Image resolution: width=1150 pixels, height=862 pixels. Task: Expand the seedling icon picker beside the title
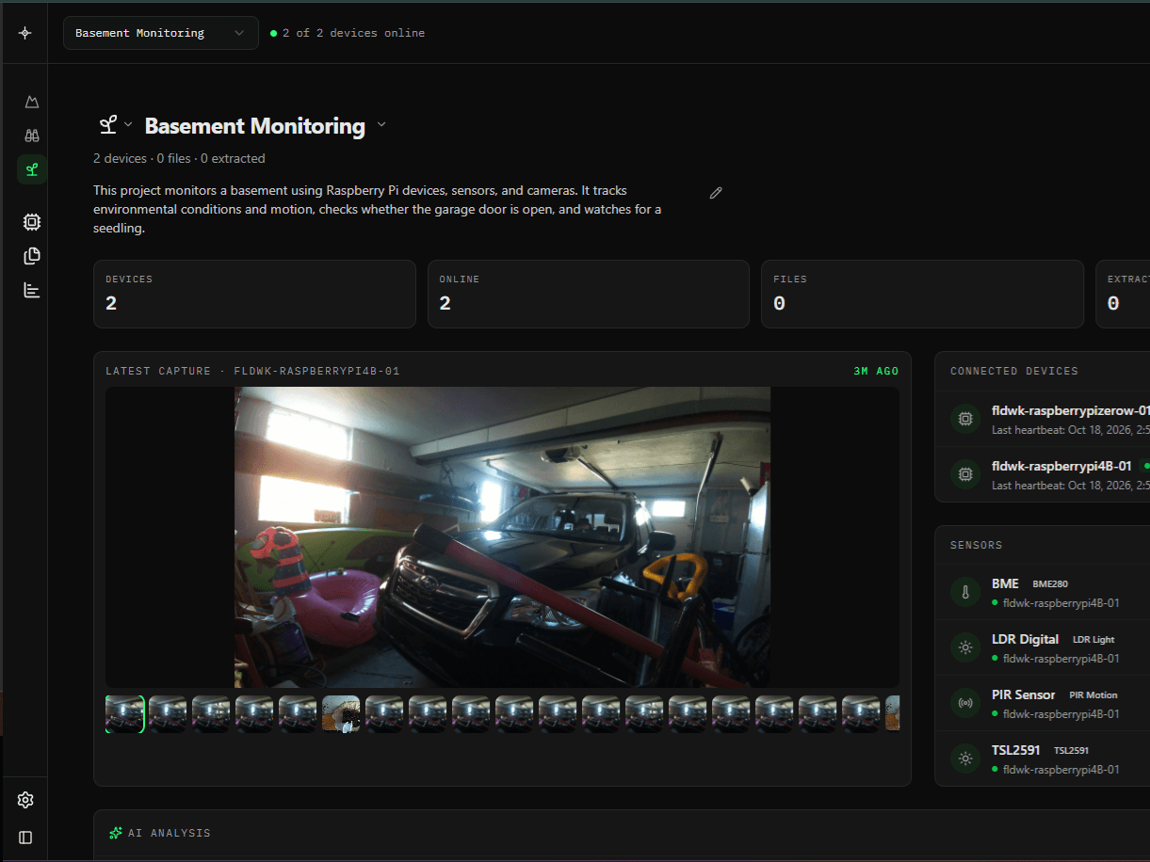pyautogui.click(x=116, y=125)
